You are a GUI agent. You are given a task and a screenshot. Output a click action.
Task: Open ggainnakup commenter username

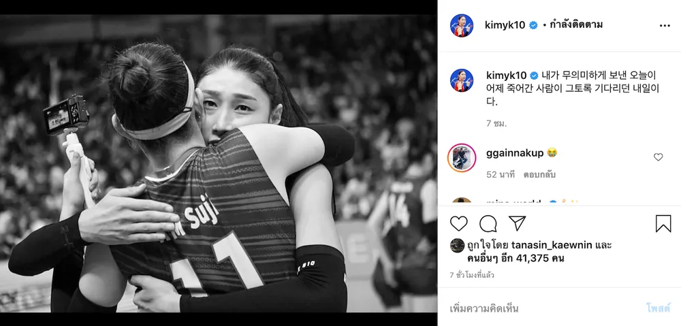(x=515, y=153)
